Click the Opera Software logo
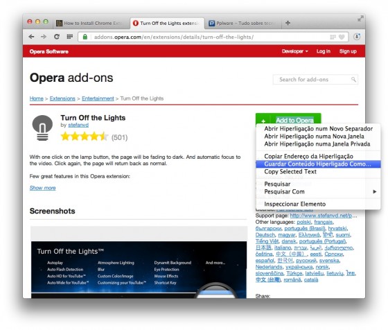Viewport: 388px width, 330px height. click(x=49, y=51)
